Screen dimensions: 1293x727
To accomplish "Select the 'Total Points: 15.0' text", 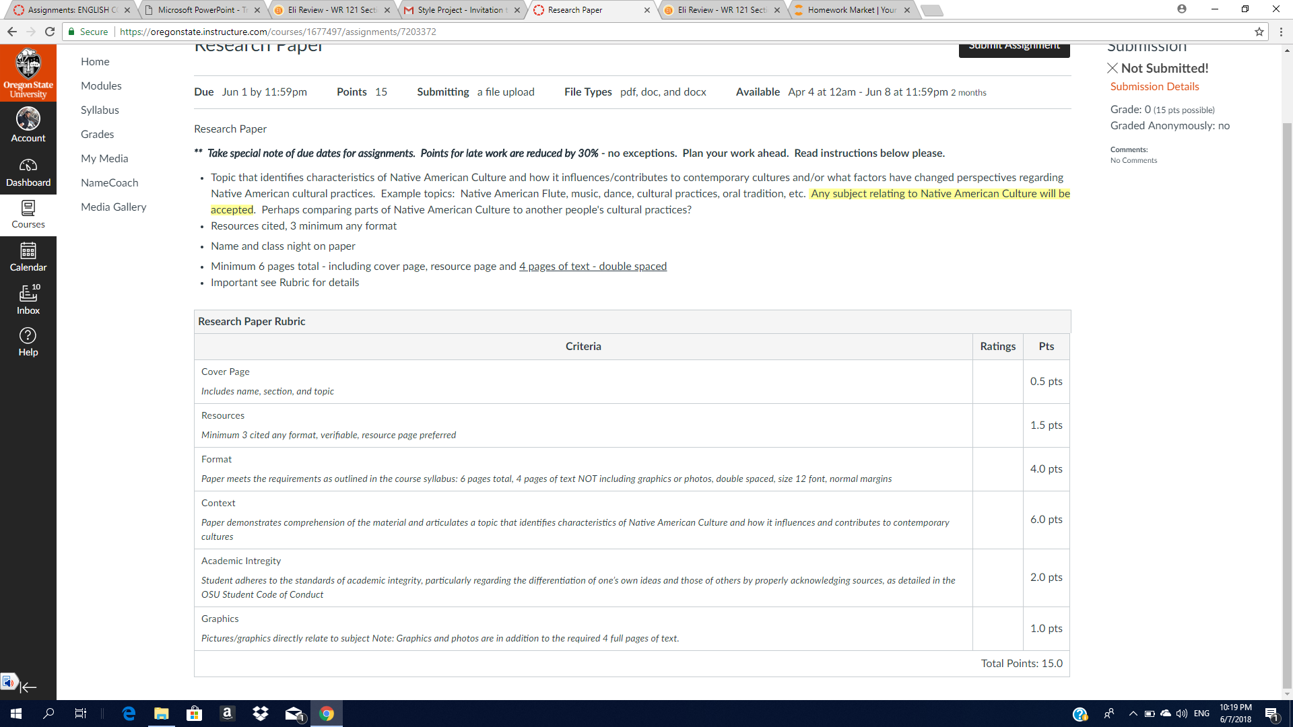I will tap(1022, 663).
